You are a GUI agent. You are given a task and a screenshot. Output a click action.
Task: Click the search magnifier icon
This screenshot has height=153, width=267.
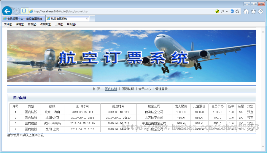click(x=223, y=11)
